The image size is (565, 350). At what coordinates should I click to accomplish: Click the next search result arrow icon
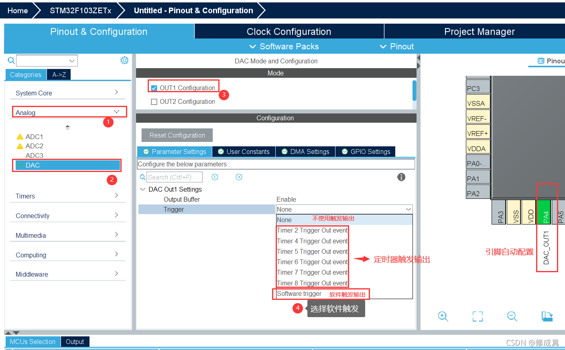pos(239,177)
